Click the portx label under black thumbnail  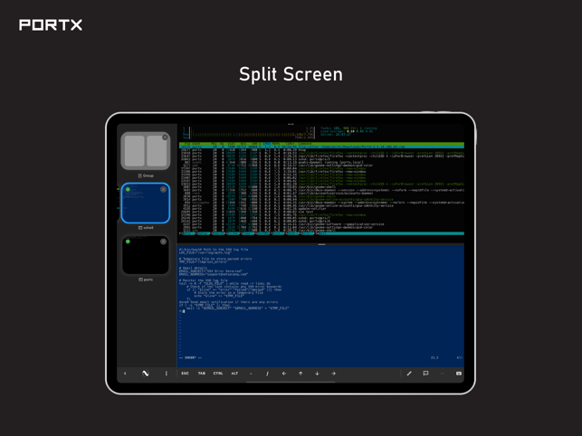point(146,280)
